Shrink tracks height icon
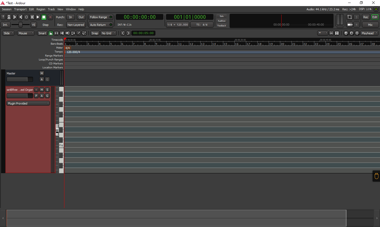The width and height of the screenshot is (380, 227). click(x=331, y=33)
